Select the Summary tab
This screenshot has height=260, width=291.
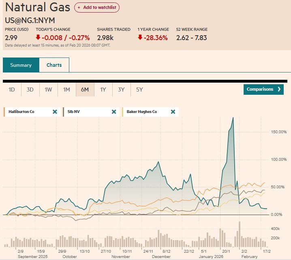pyautogui.click(x=21, y=65)
